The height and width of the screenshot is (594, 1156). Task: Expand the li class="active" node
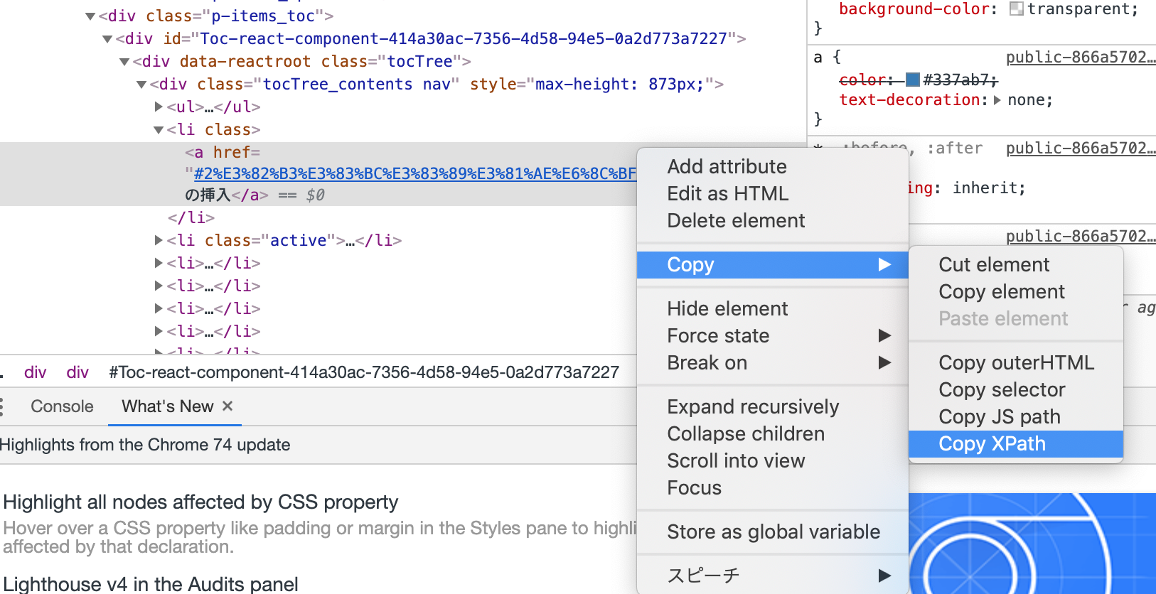pos(159,240)
